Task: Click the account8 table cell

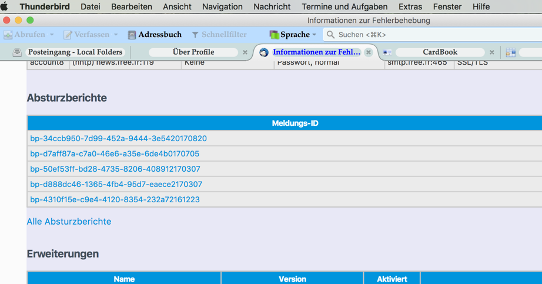Action: pyautogui.click(x=48, y=64)
